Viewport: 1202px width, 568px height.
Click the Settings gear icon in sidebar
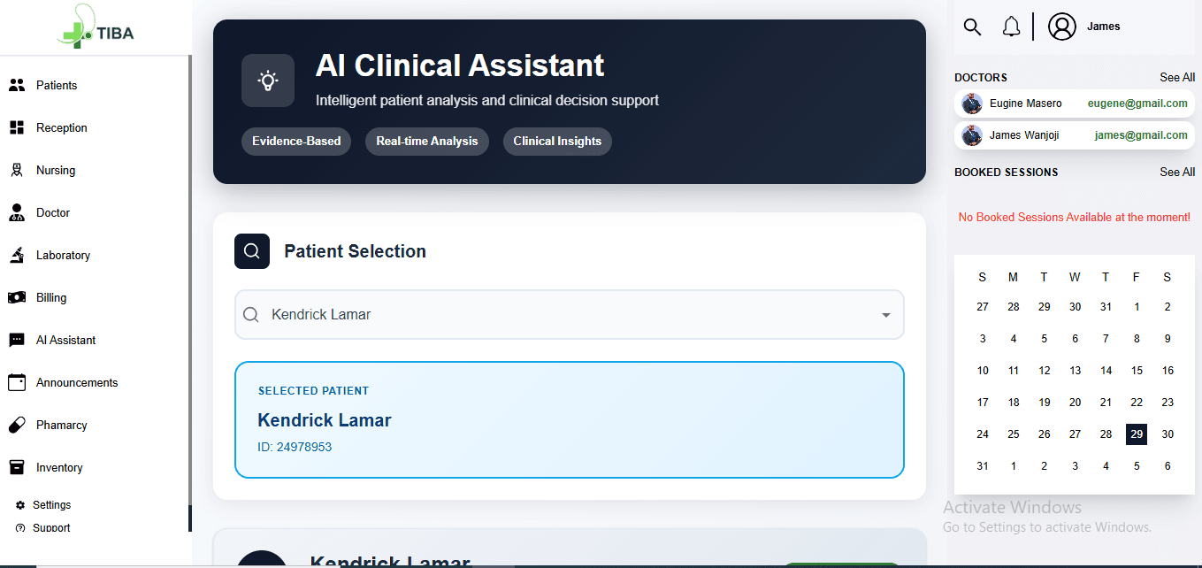pyautogui.click(x=20, y=505)
